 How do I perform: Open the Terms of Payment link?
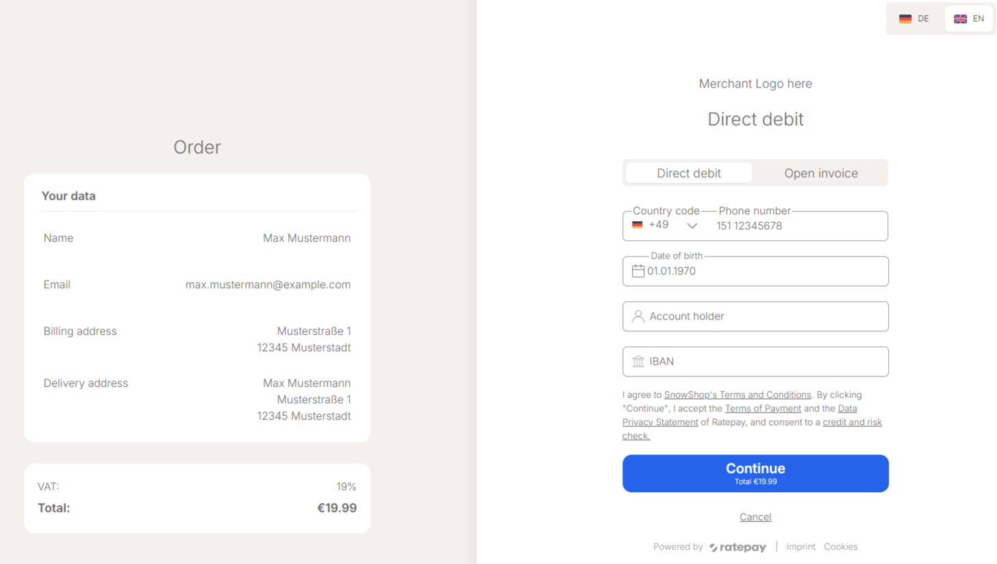[763, 409]
